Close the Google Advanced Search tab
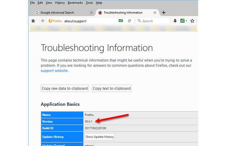227x146 pixels. 91,13
